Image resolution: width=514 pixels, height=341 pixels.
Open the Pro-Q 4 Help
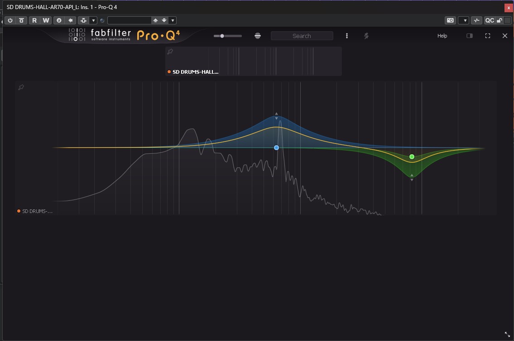coord(442,36)
